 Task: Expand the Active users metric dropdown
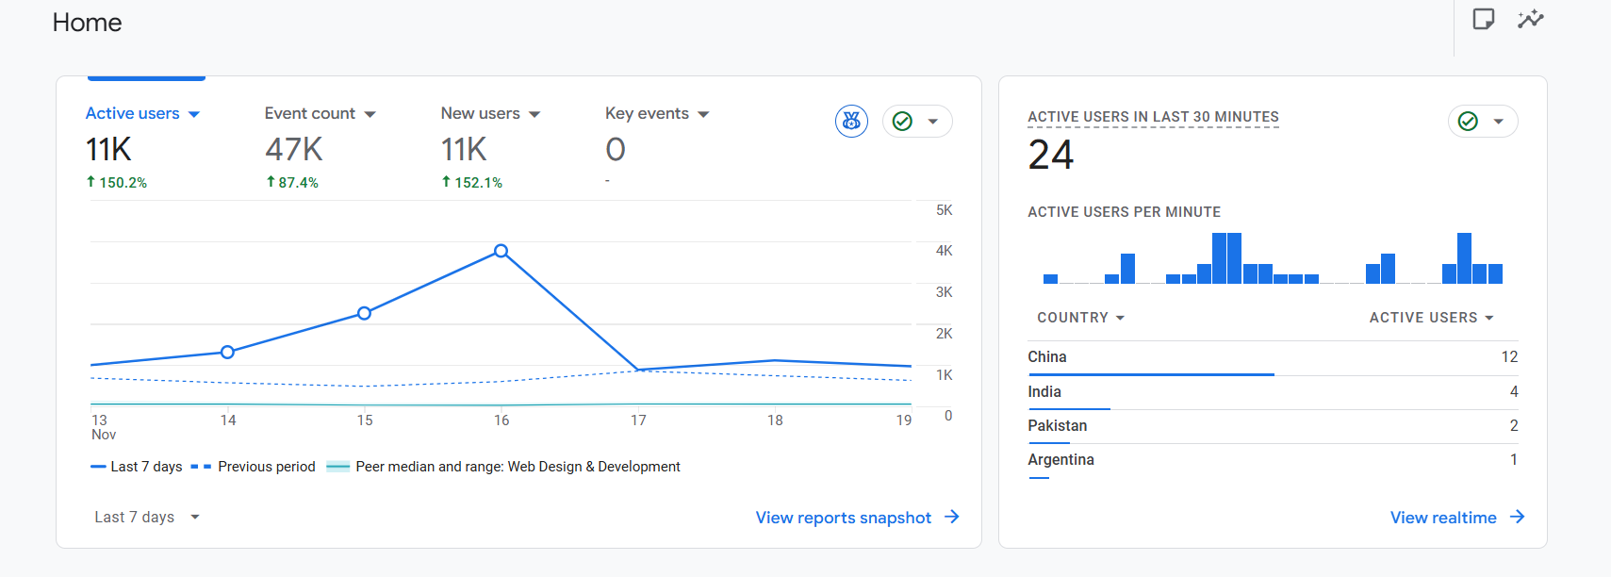194,114
